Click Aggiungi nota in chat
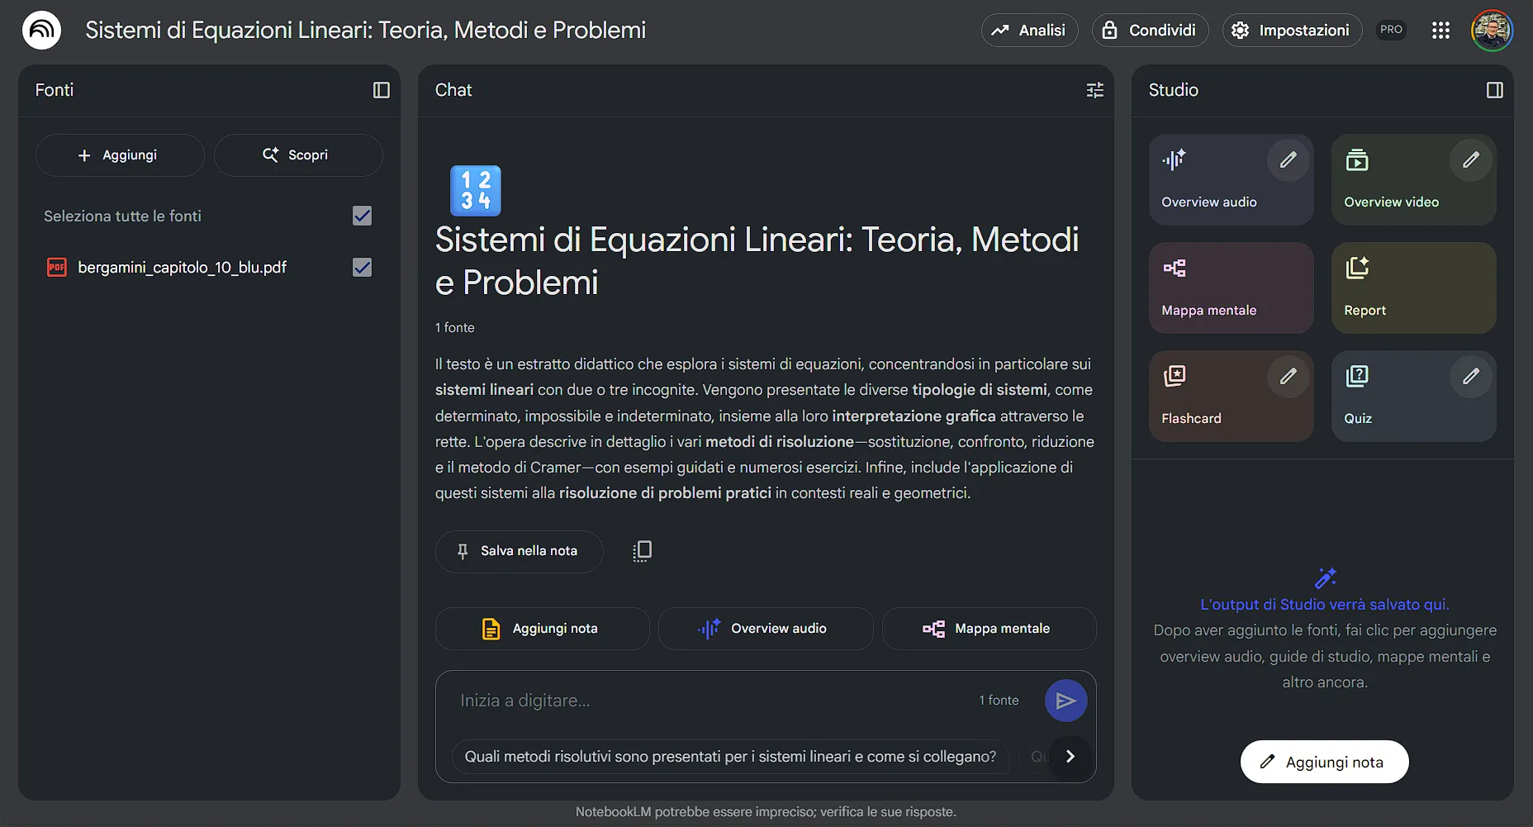The width and height of the screenshot is (1533, 827). point(542,629)
